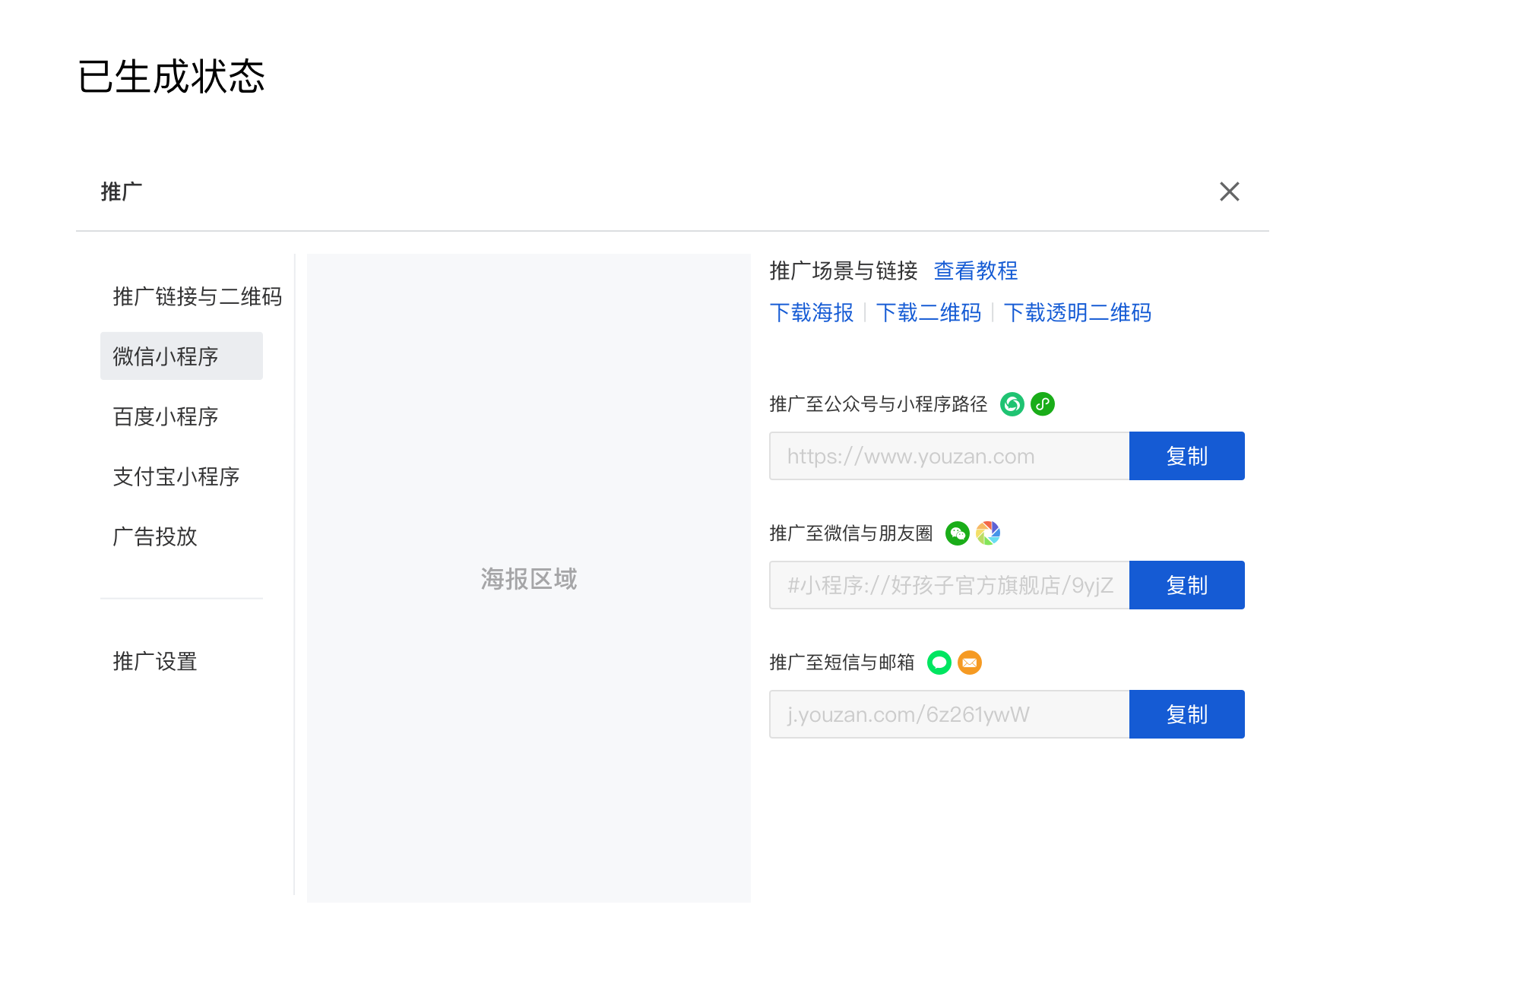Click the WeChat official account icon
This screenshot has height=987, width=1520.
tap(1012, 404)
